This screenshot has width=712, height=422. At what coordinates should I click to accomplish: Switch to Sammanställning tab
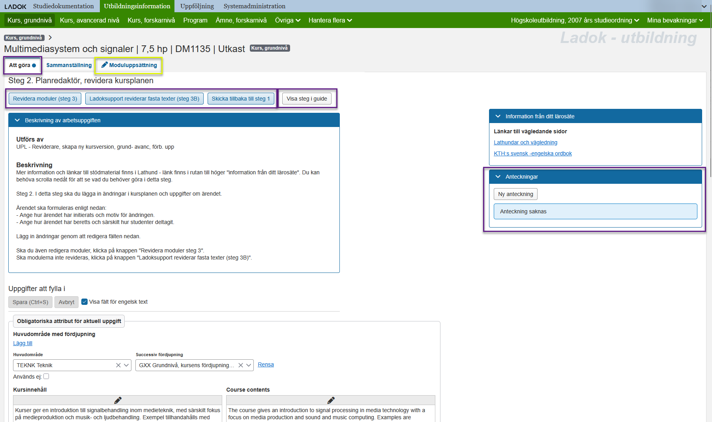pyautogui.click(x=69, y=65)
